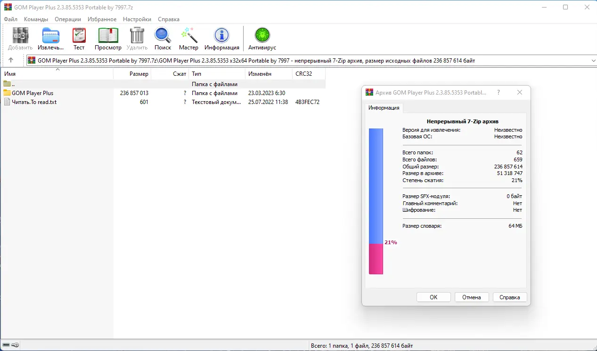
Task: Click the CRC32 value 4B3FEC72
Action: tap(307, 102)
